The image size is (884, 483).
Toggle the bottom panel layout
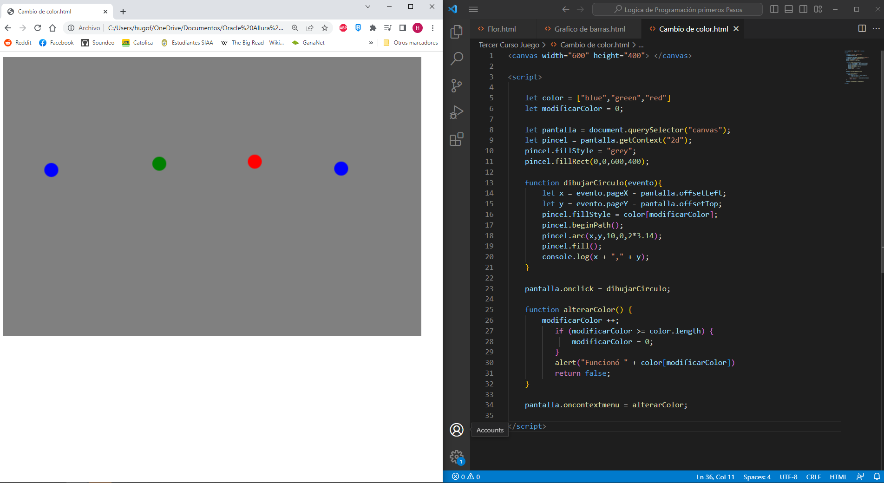coord(789,9)
